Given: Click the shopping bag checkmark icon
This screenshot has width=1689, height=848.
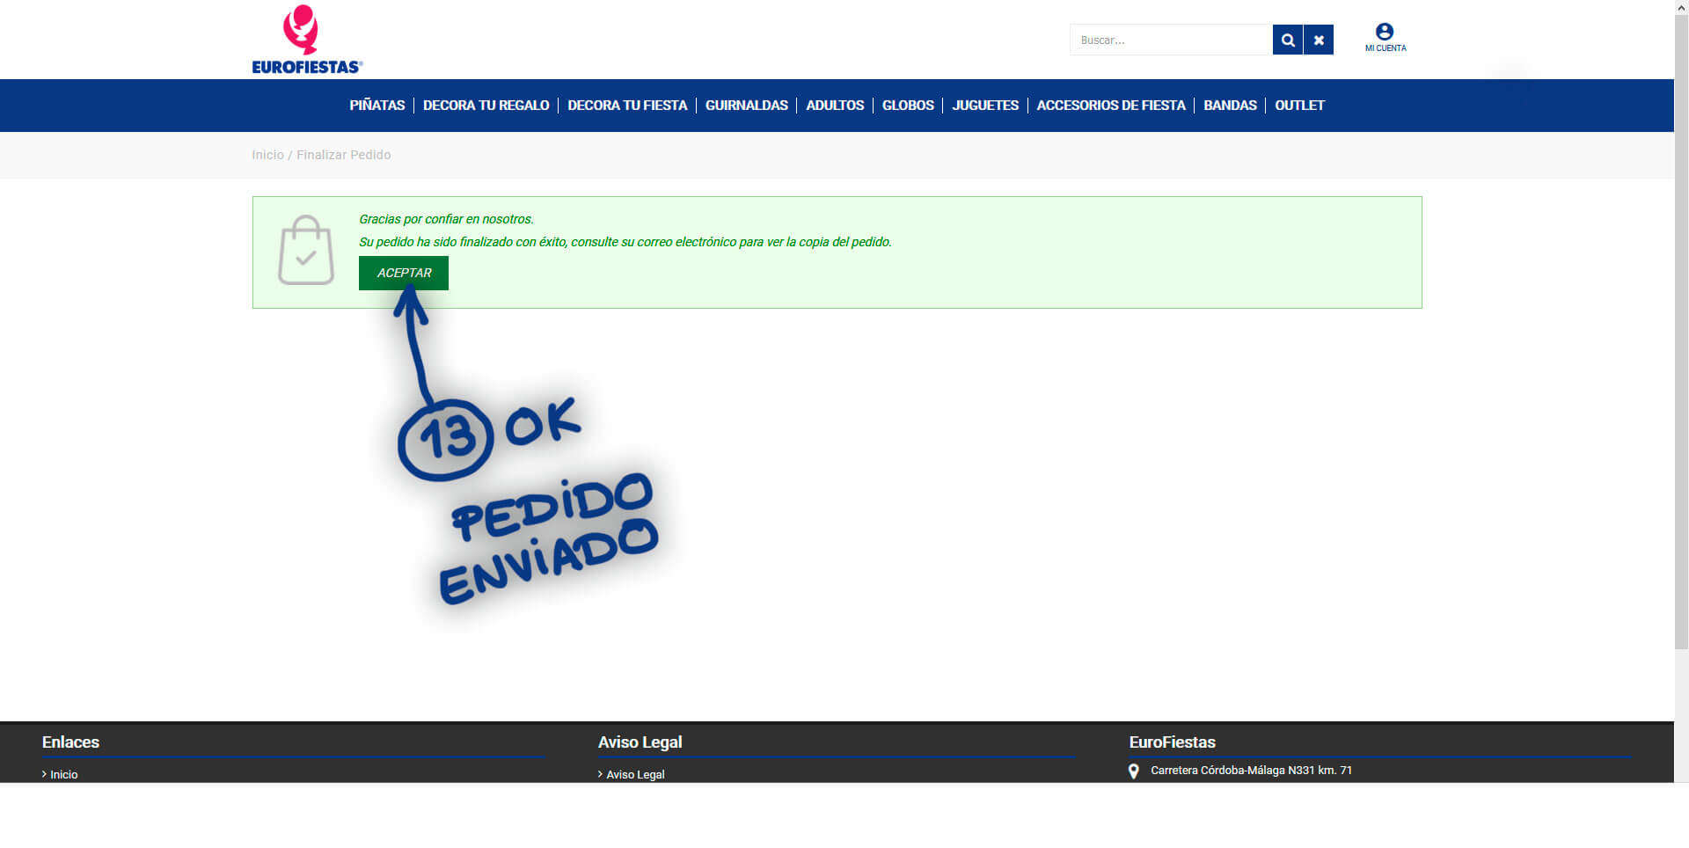Looking at the screenshot, I should [305, 251].
